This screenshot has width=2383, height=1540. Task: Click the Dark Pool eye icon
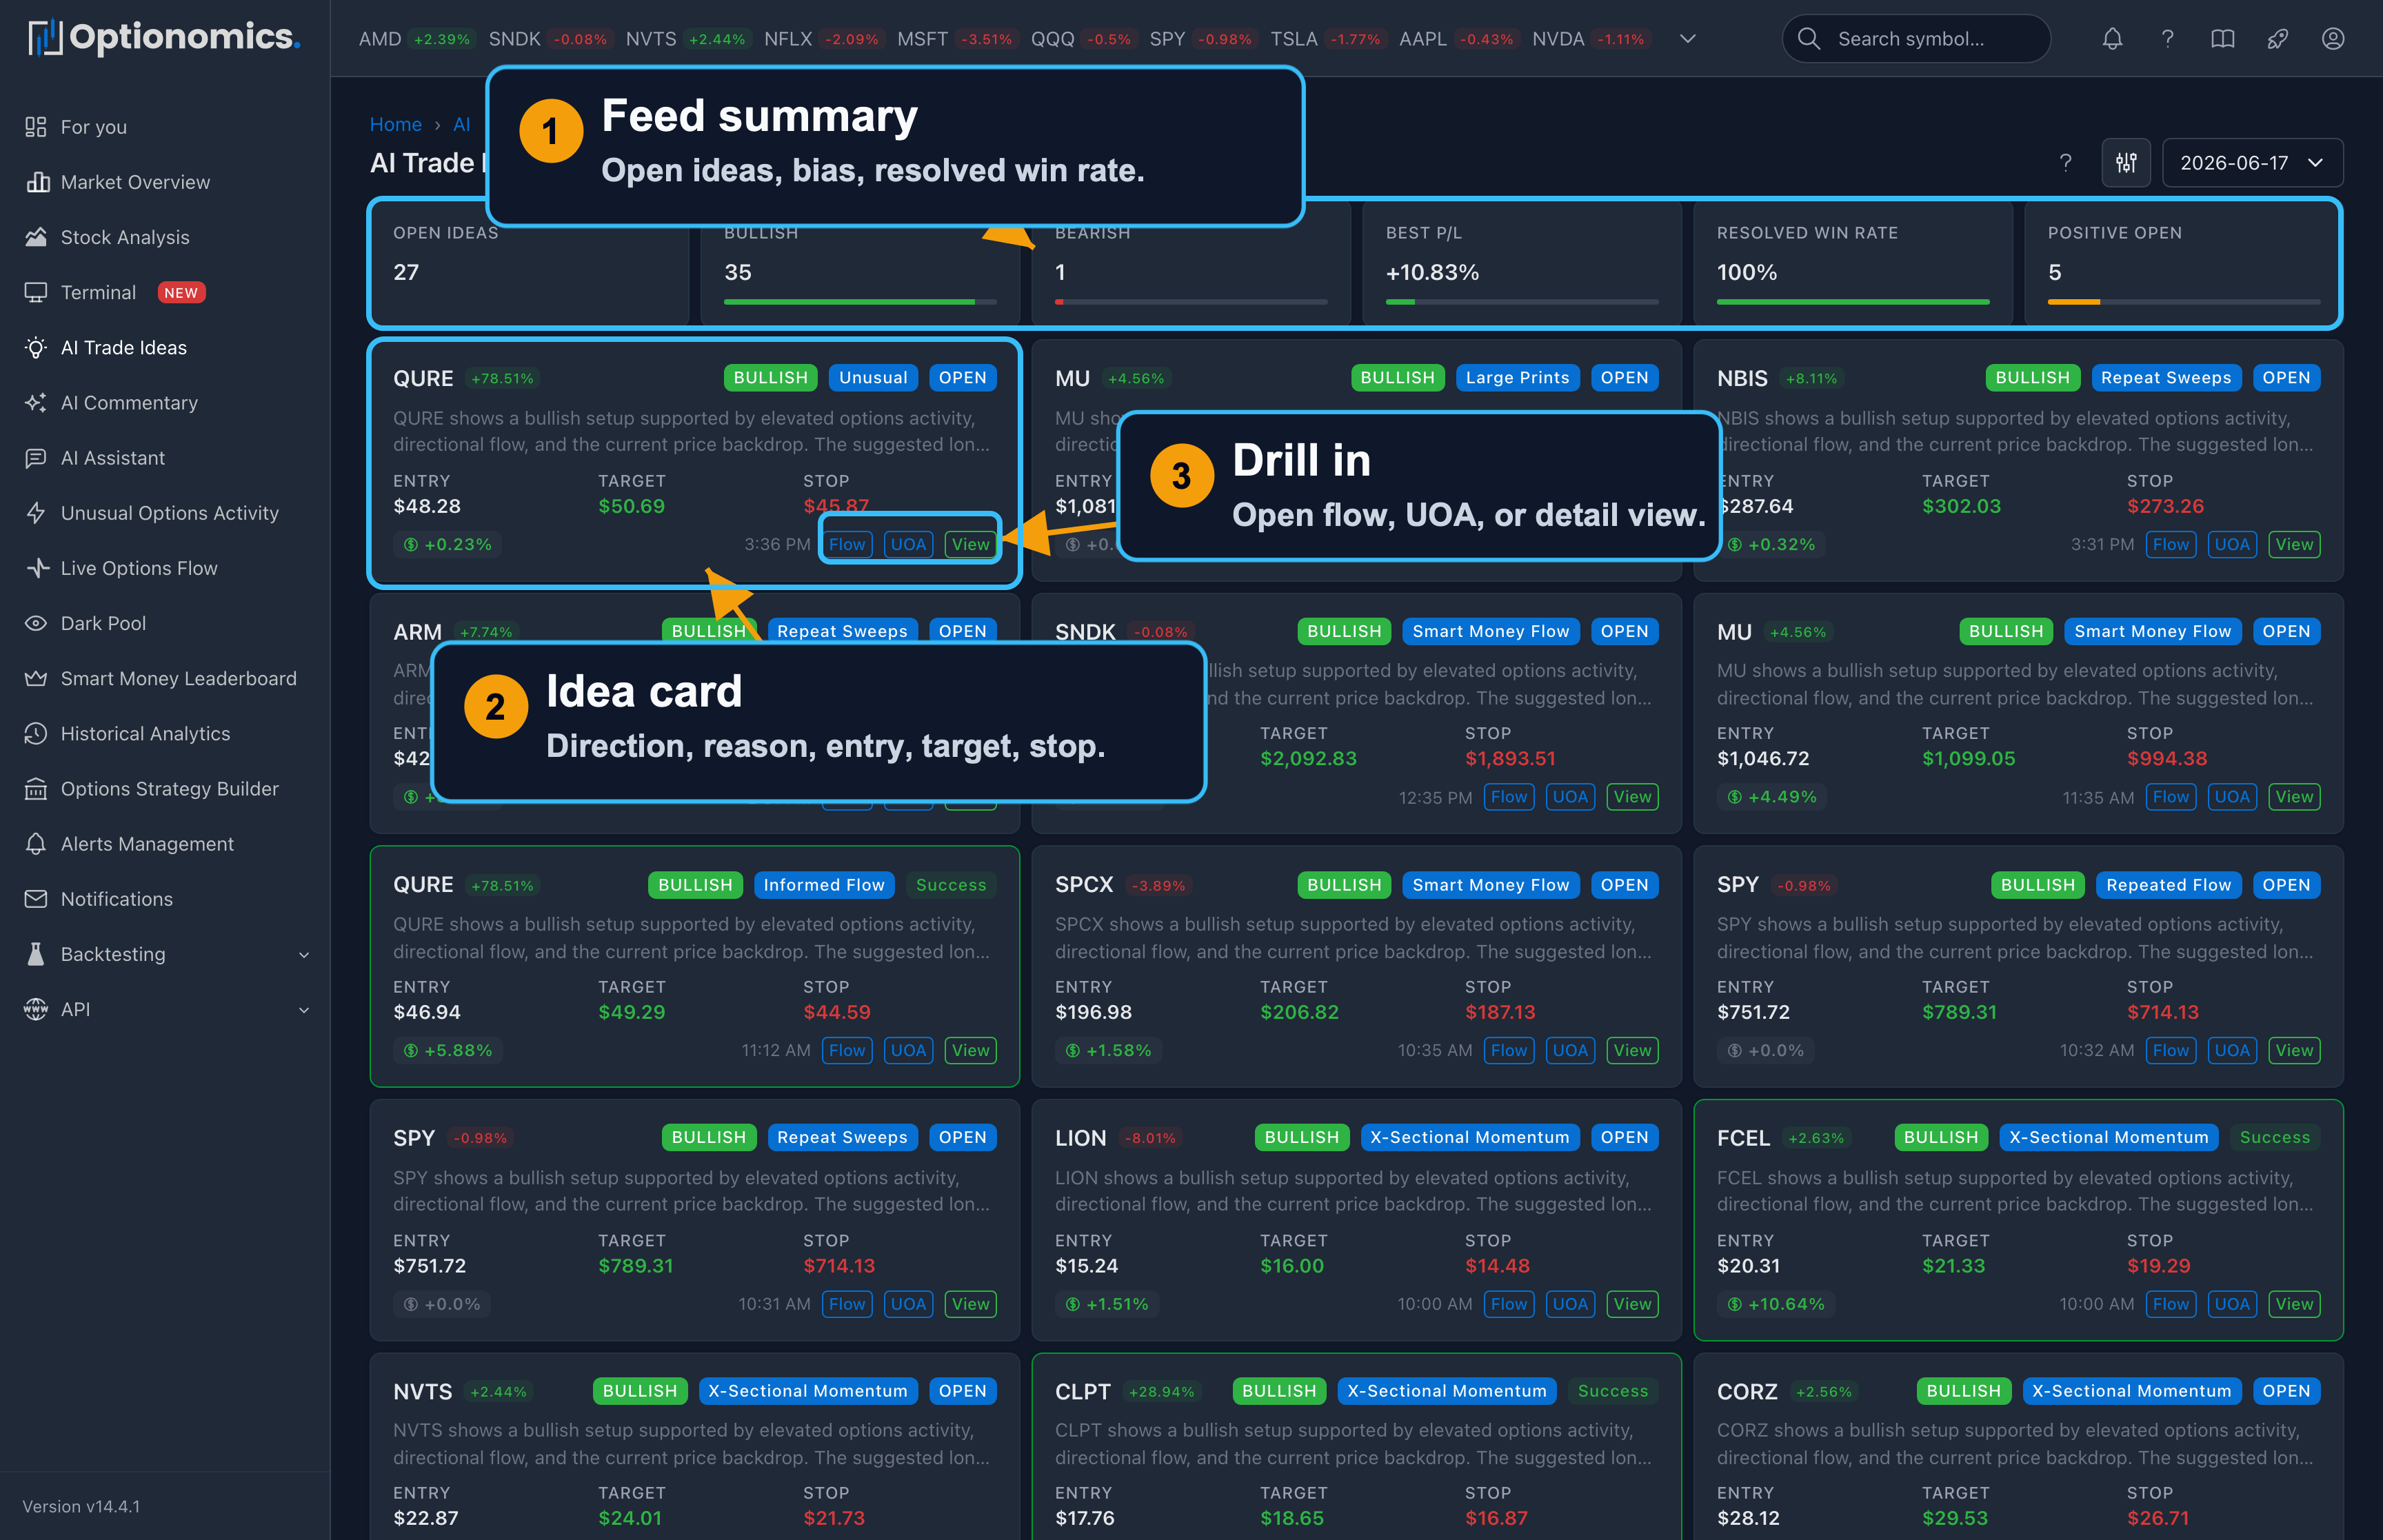point(36,623)
